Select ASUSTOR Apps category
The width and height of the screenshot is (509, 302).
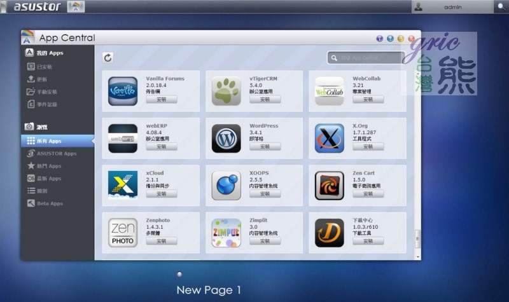(x=57, y=153)
